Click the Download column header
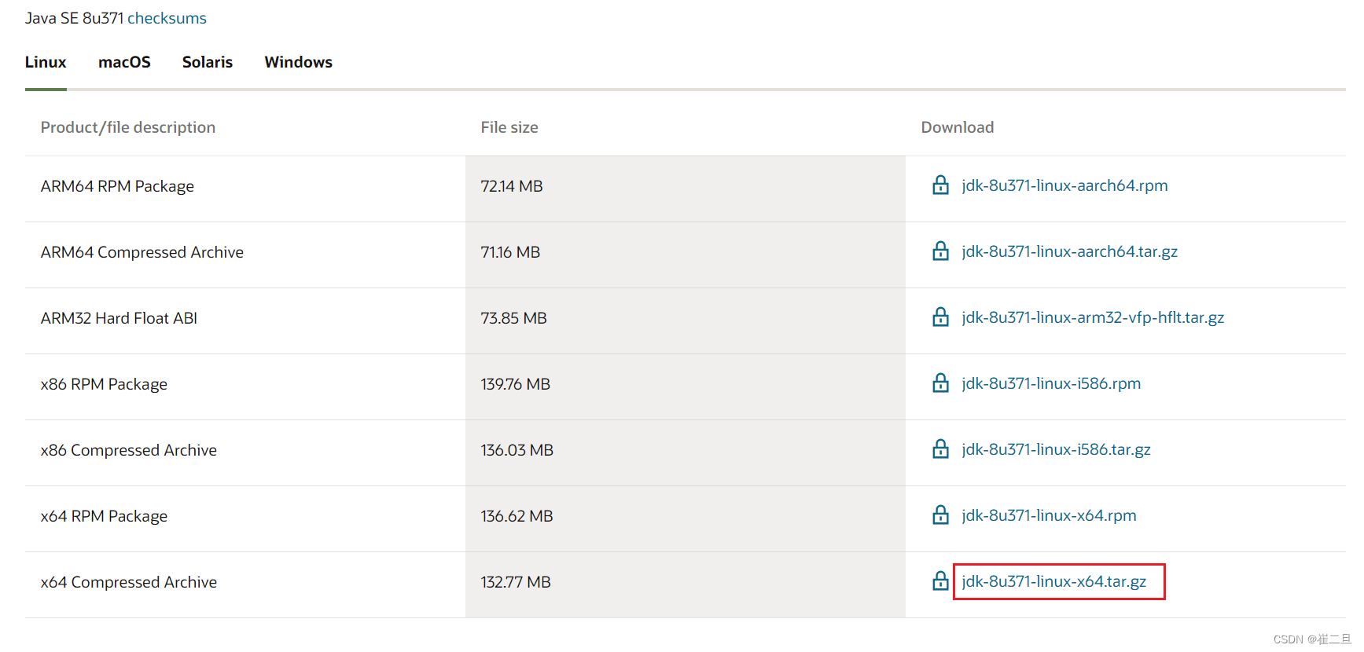 [958, 127]
